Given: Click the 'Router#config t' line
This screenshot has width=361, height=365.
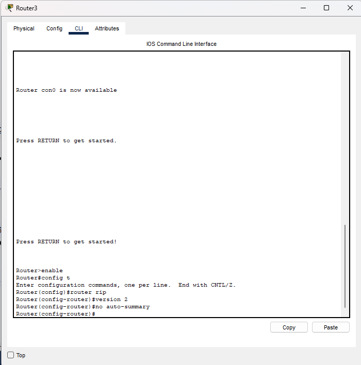Looking at the screenshot, I should 43,278.
